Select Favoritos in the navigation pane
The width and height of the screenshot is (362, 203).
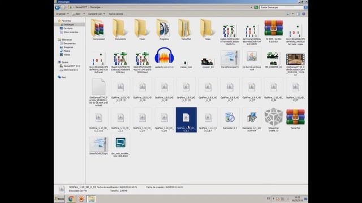[64, 21]
